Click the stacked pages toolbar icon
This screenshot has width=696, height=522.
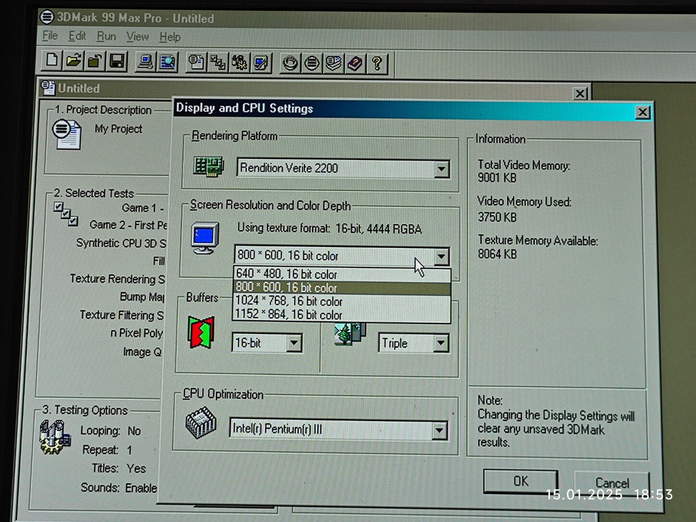point(334,63)
